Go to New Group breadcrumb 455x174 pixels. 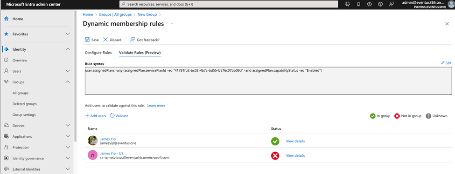coord(147,14)
